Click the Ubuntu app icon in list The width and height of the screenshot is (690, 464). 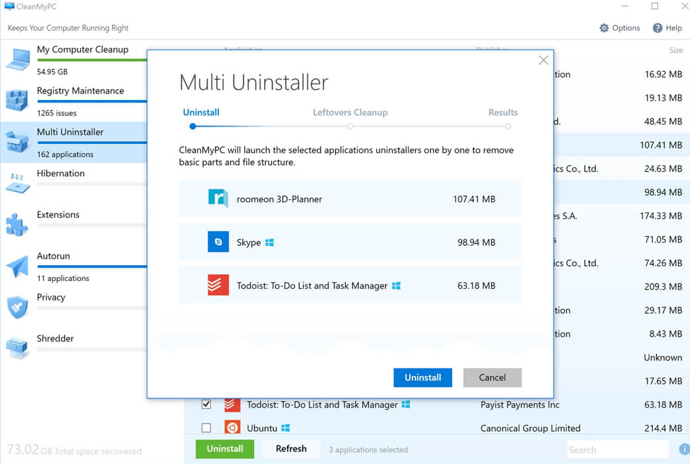(x=232, y=428)
